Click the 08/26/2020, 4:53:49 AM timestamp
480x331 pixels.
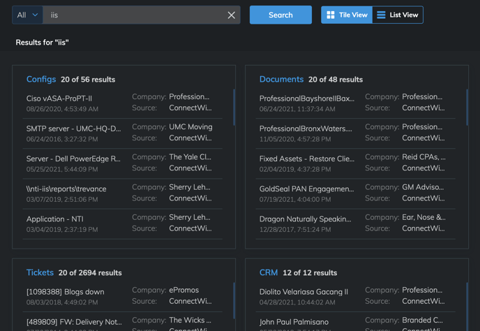pyautogui.click(x=62, y=109)
